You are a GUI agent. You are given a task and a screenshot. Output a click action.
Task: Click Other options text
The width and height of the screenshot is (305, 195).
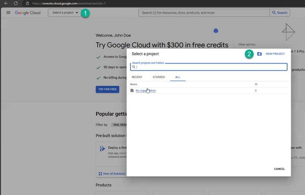coord(247,44)
